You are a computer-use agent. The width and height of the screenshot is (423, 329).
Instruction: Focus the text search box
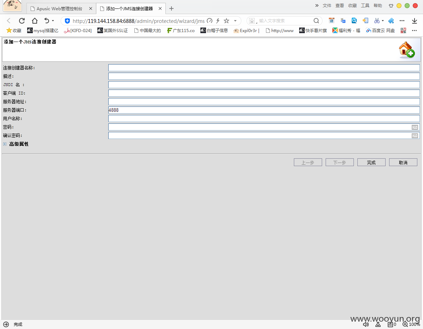pos(285,21)
